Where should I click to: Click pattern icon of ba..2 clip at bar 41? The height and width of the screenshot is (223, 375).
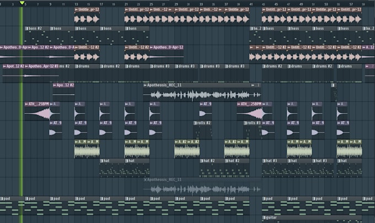(x=251, y=29)
